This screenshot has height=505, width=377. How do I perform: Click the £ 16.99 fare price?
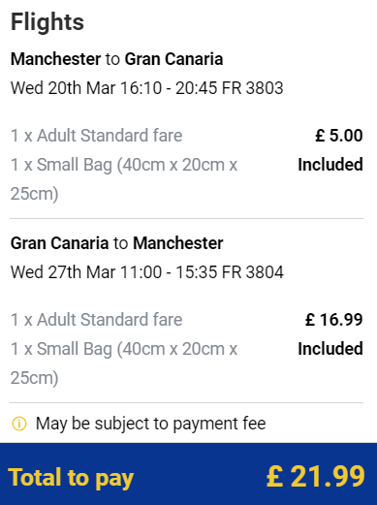[x=334, y=320]
